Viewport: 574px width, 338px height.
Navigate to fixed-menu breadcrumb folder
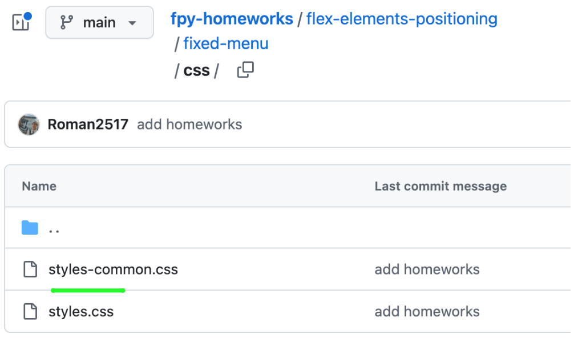(x=226, y=43)
